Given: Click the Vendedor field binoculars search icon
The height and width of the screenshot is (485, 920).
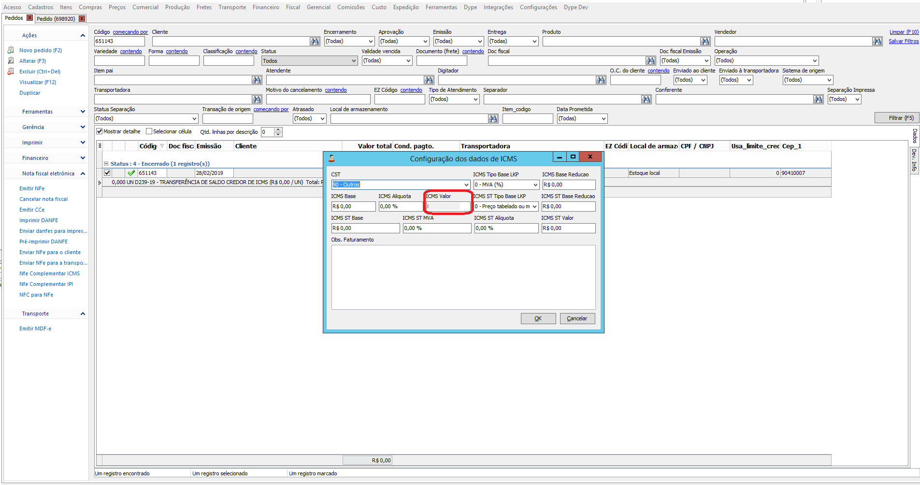Looking at the screenshot, I should click(877, 42).
